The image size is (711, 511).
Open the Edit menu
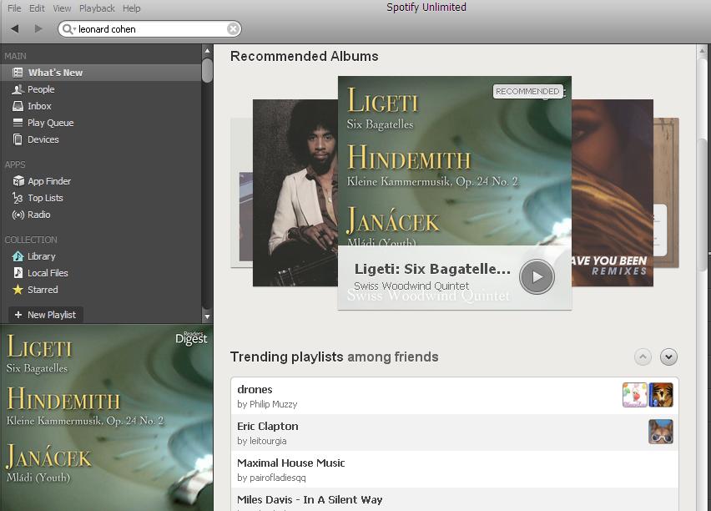click(x=37, y=8)
